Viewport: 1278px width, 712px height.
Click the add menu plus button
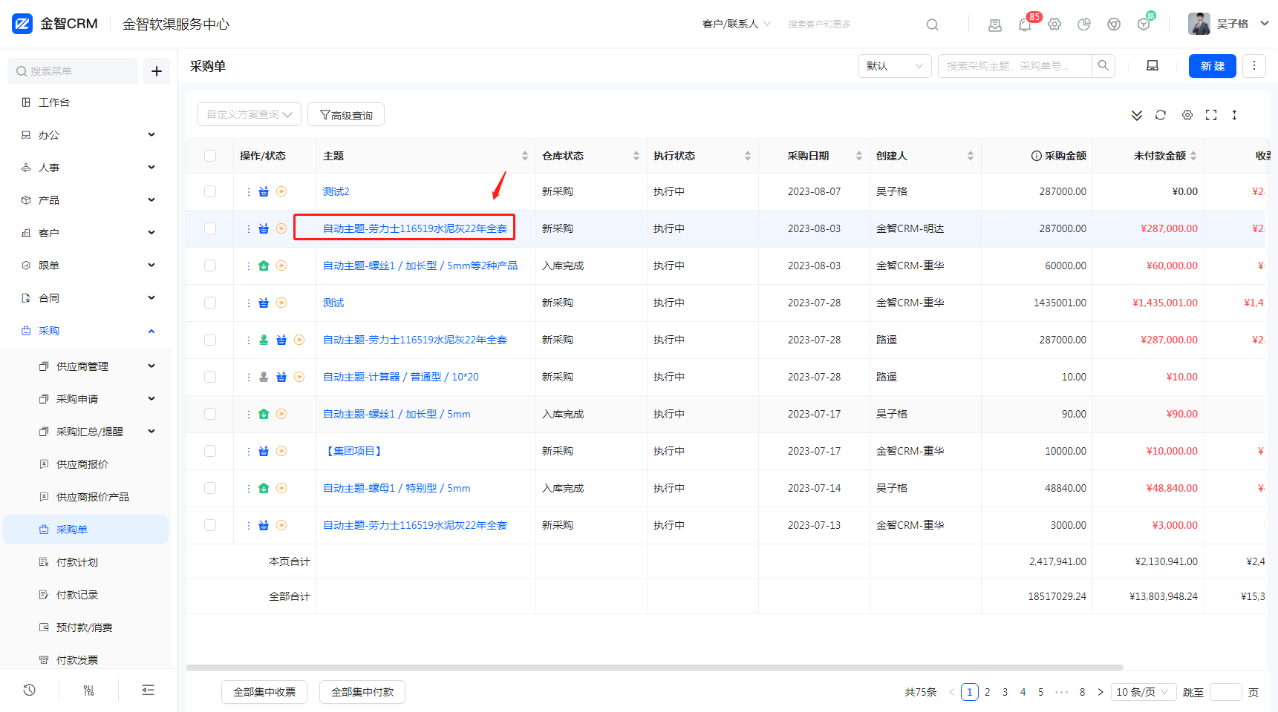tap(157, 71)
